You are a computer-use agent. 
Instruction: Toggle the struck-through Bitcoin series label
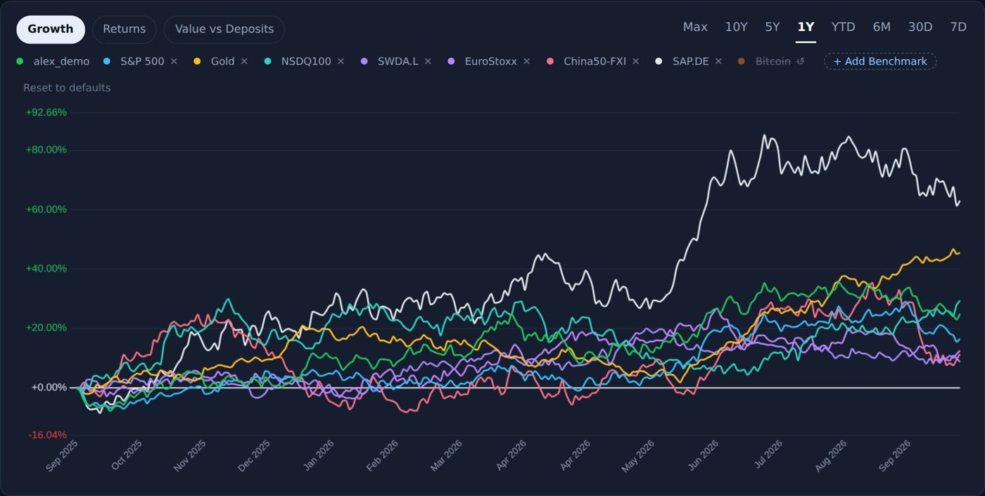pos(773,61)
